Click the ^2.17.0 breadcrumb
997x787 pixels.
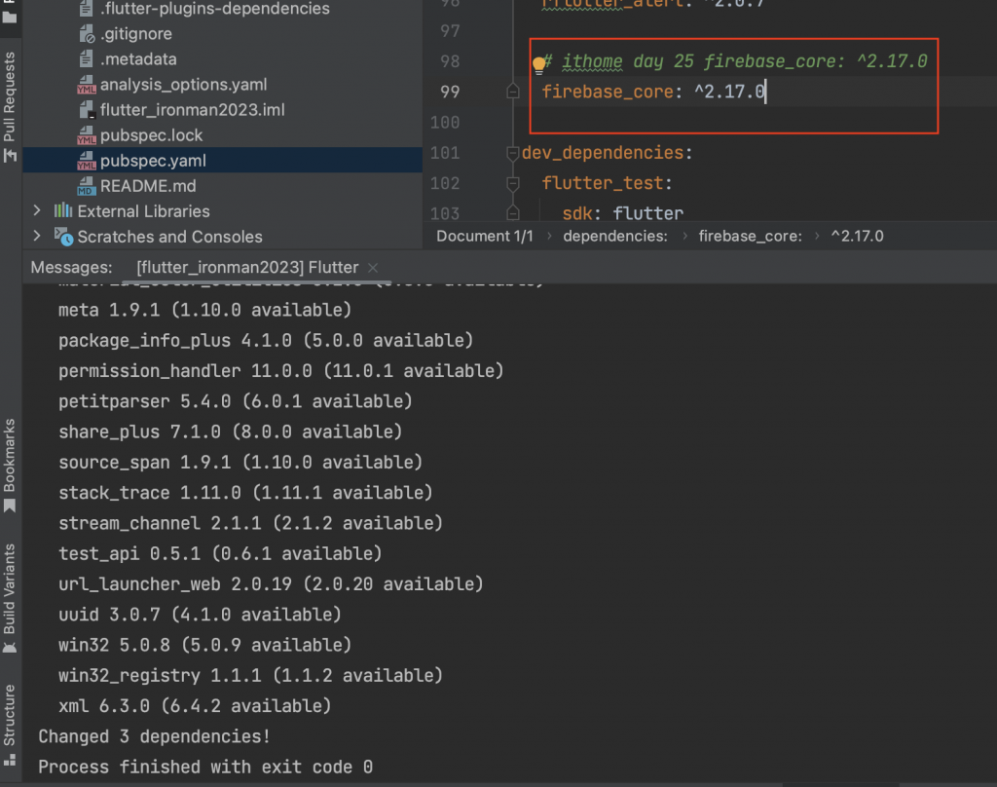[857, 236]
